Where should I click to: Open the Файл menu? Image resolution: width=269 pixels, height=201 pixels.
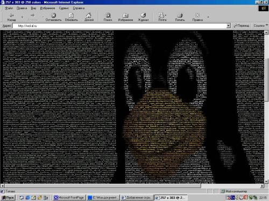(x=9, y=8)
